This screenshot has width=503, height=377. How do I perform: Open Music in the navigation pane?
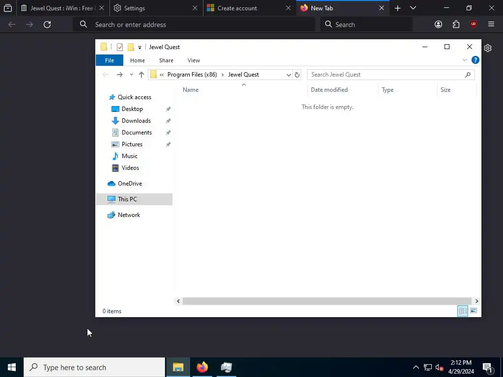point(129,156)
